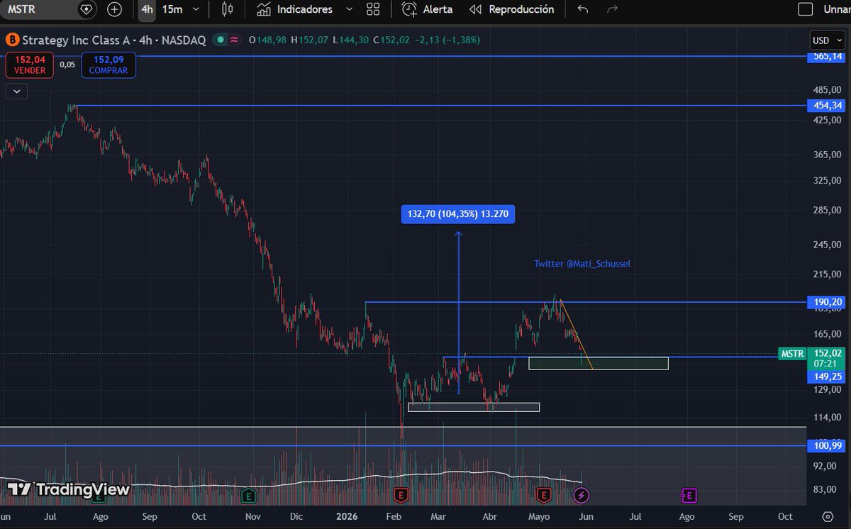Screen dimensions: 851x529
Task: Open chart settings gear at axis corner
Action: tap(827, 516)
